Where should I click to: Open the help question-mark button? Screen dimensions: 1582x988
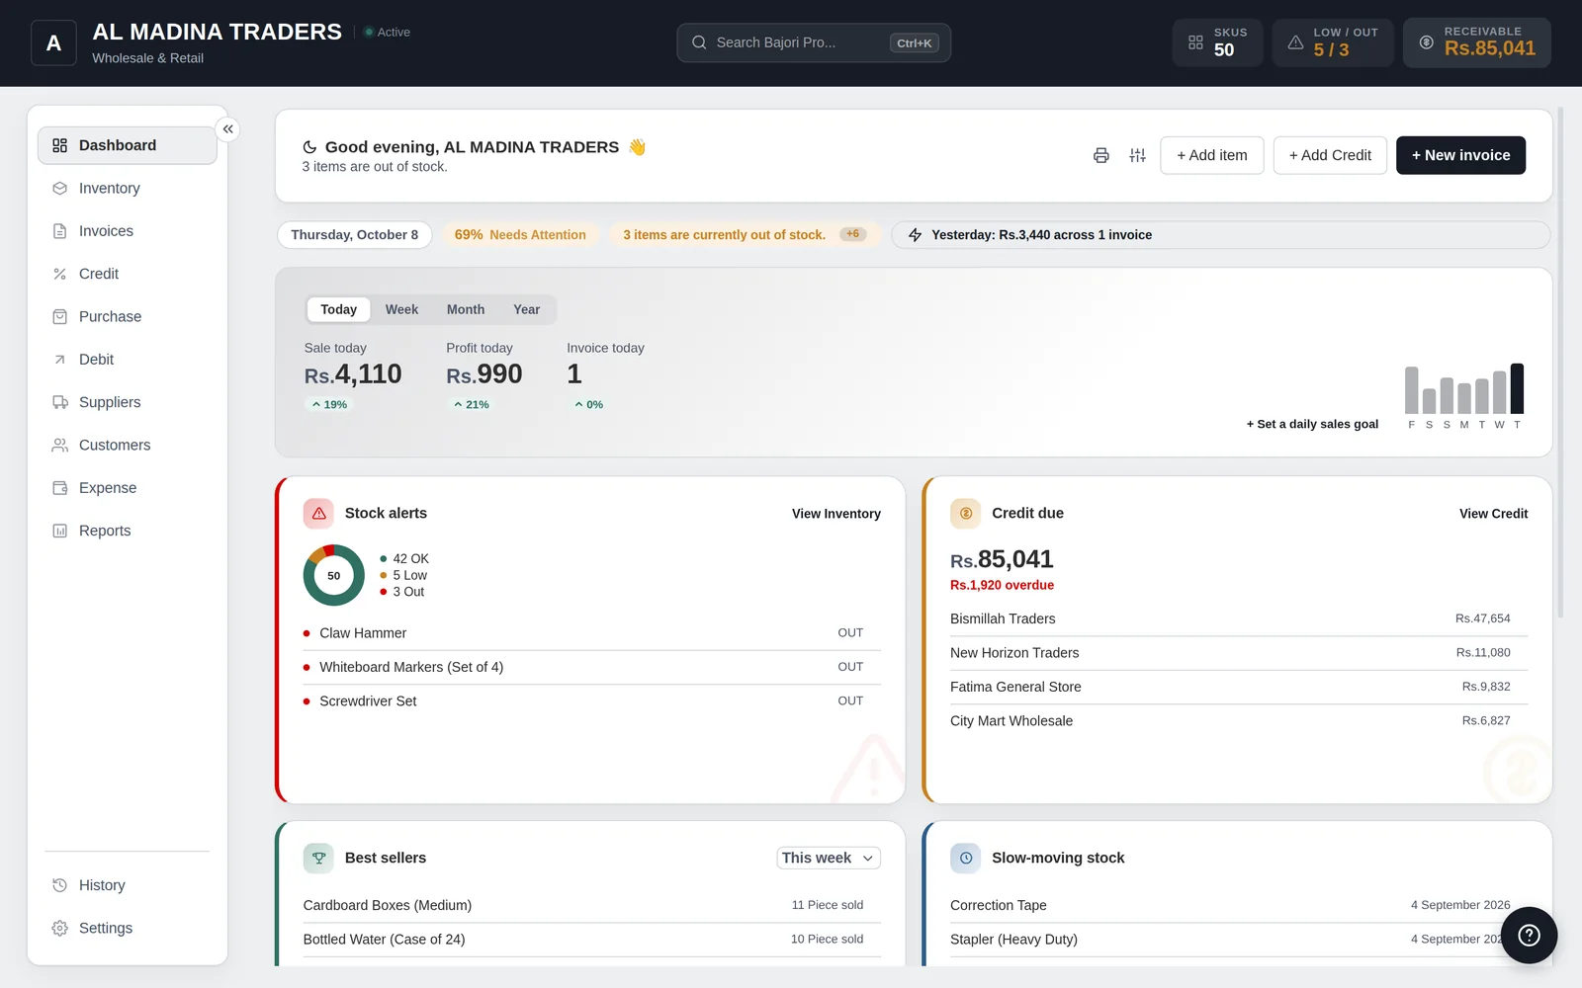1529,935
